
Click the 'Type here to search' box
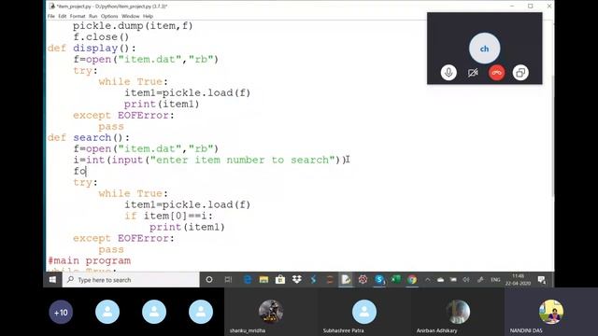click(x=131, y=280)
